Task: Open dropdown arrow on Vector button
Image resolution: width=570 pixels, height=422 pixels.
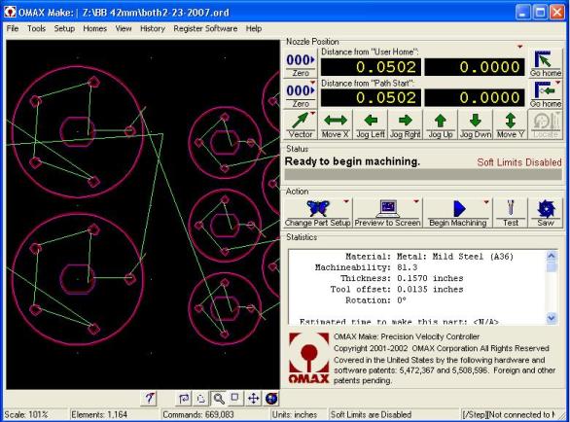Action: pos(312,114)
